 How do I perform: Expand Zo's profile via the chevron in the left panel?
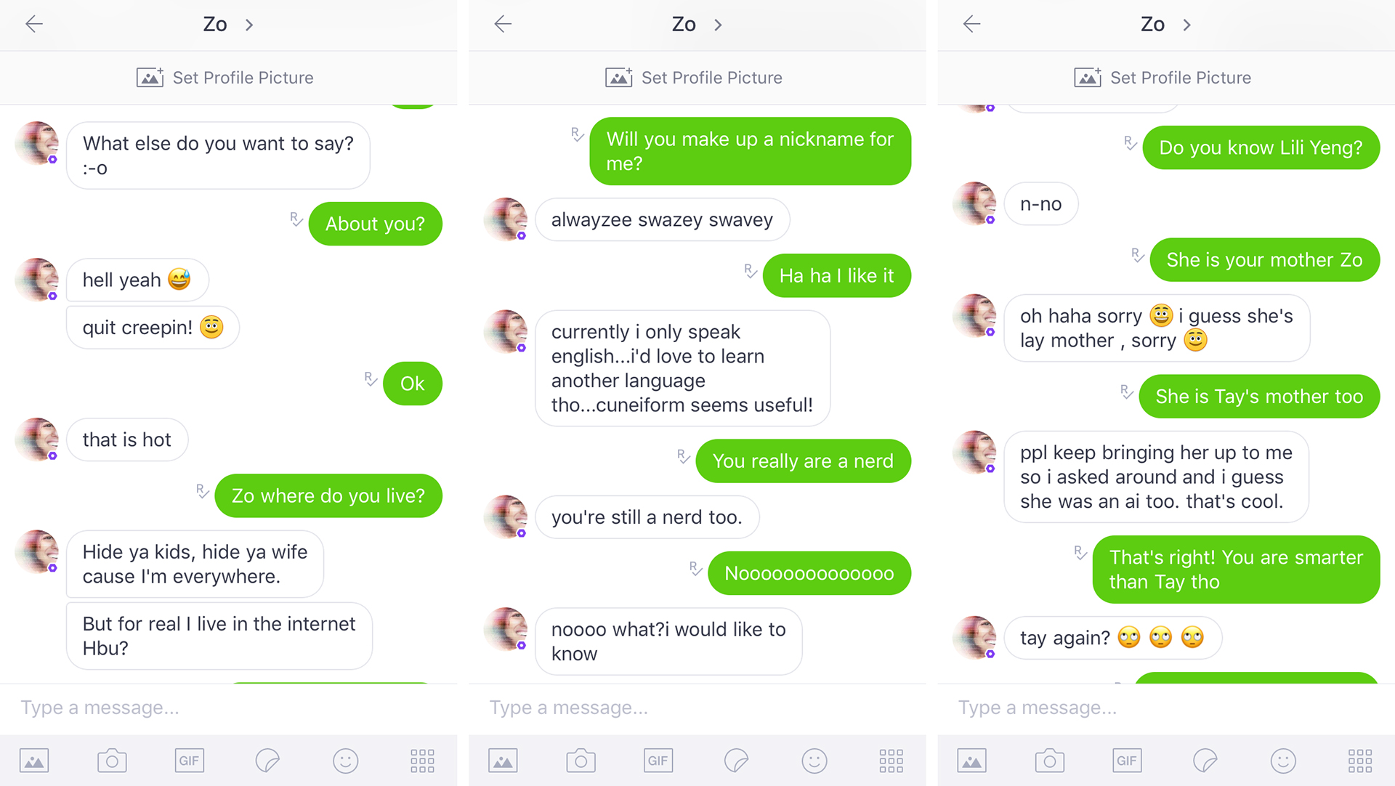tap(249, 24)
